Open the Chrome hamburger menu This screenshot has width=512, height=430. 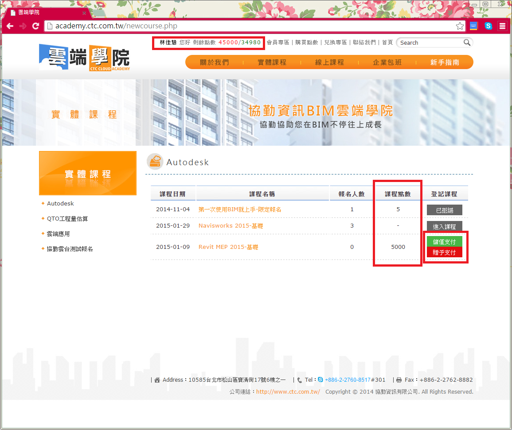click(x=502, y=26)
